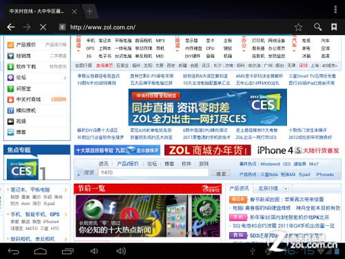Tap the USB status icon in system bar
The image size is (345, 259).
point(253,251)
